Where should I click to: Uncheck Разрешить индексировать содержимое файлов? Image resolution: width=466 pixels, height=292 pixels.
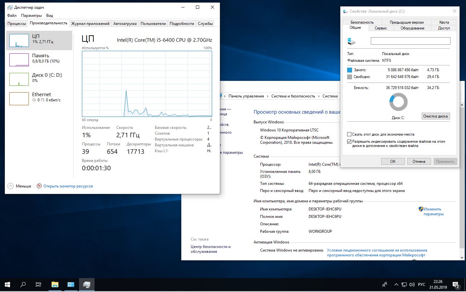tap(349, 141)
